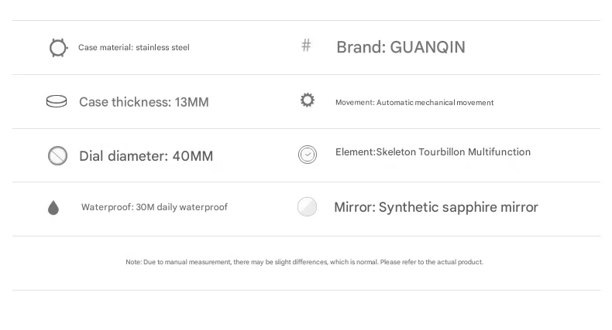
Task: Click the hash brand icon
Action: pyautogui.click(x=306, y=46)
